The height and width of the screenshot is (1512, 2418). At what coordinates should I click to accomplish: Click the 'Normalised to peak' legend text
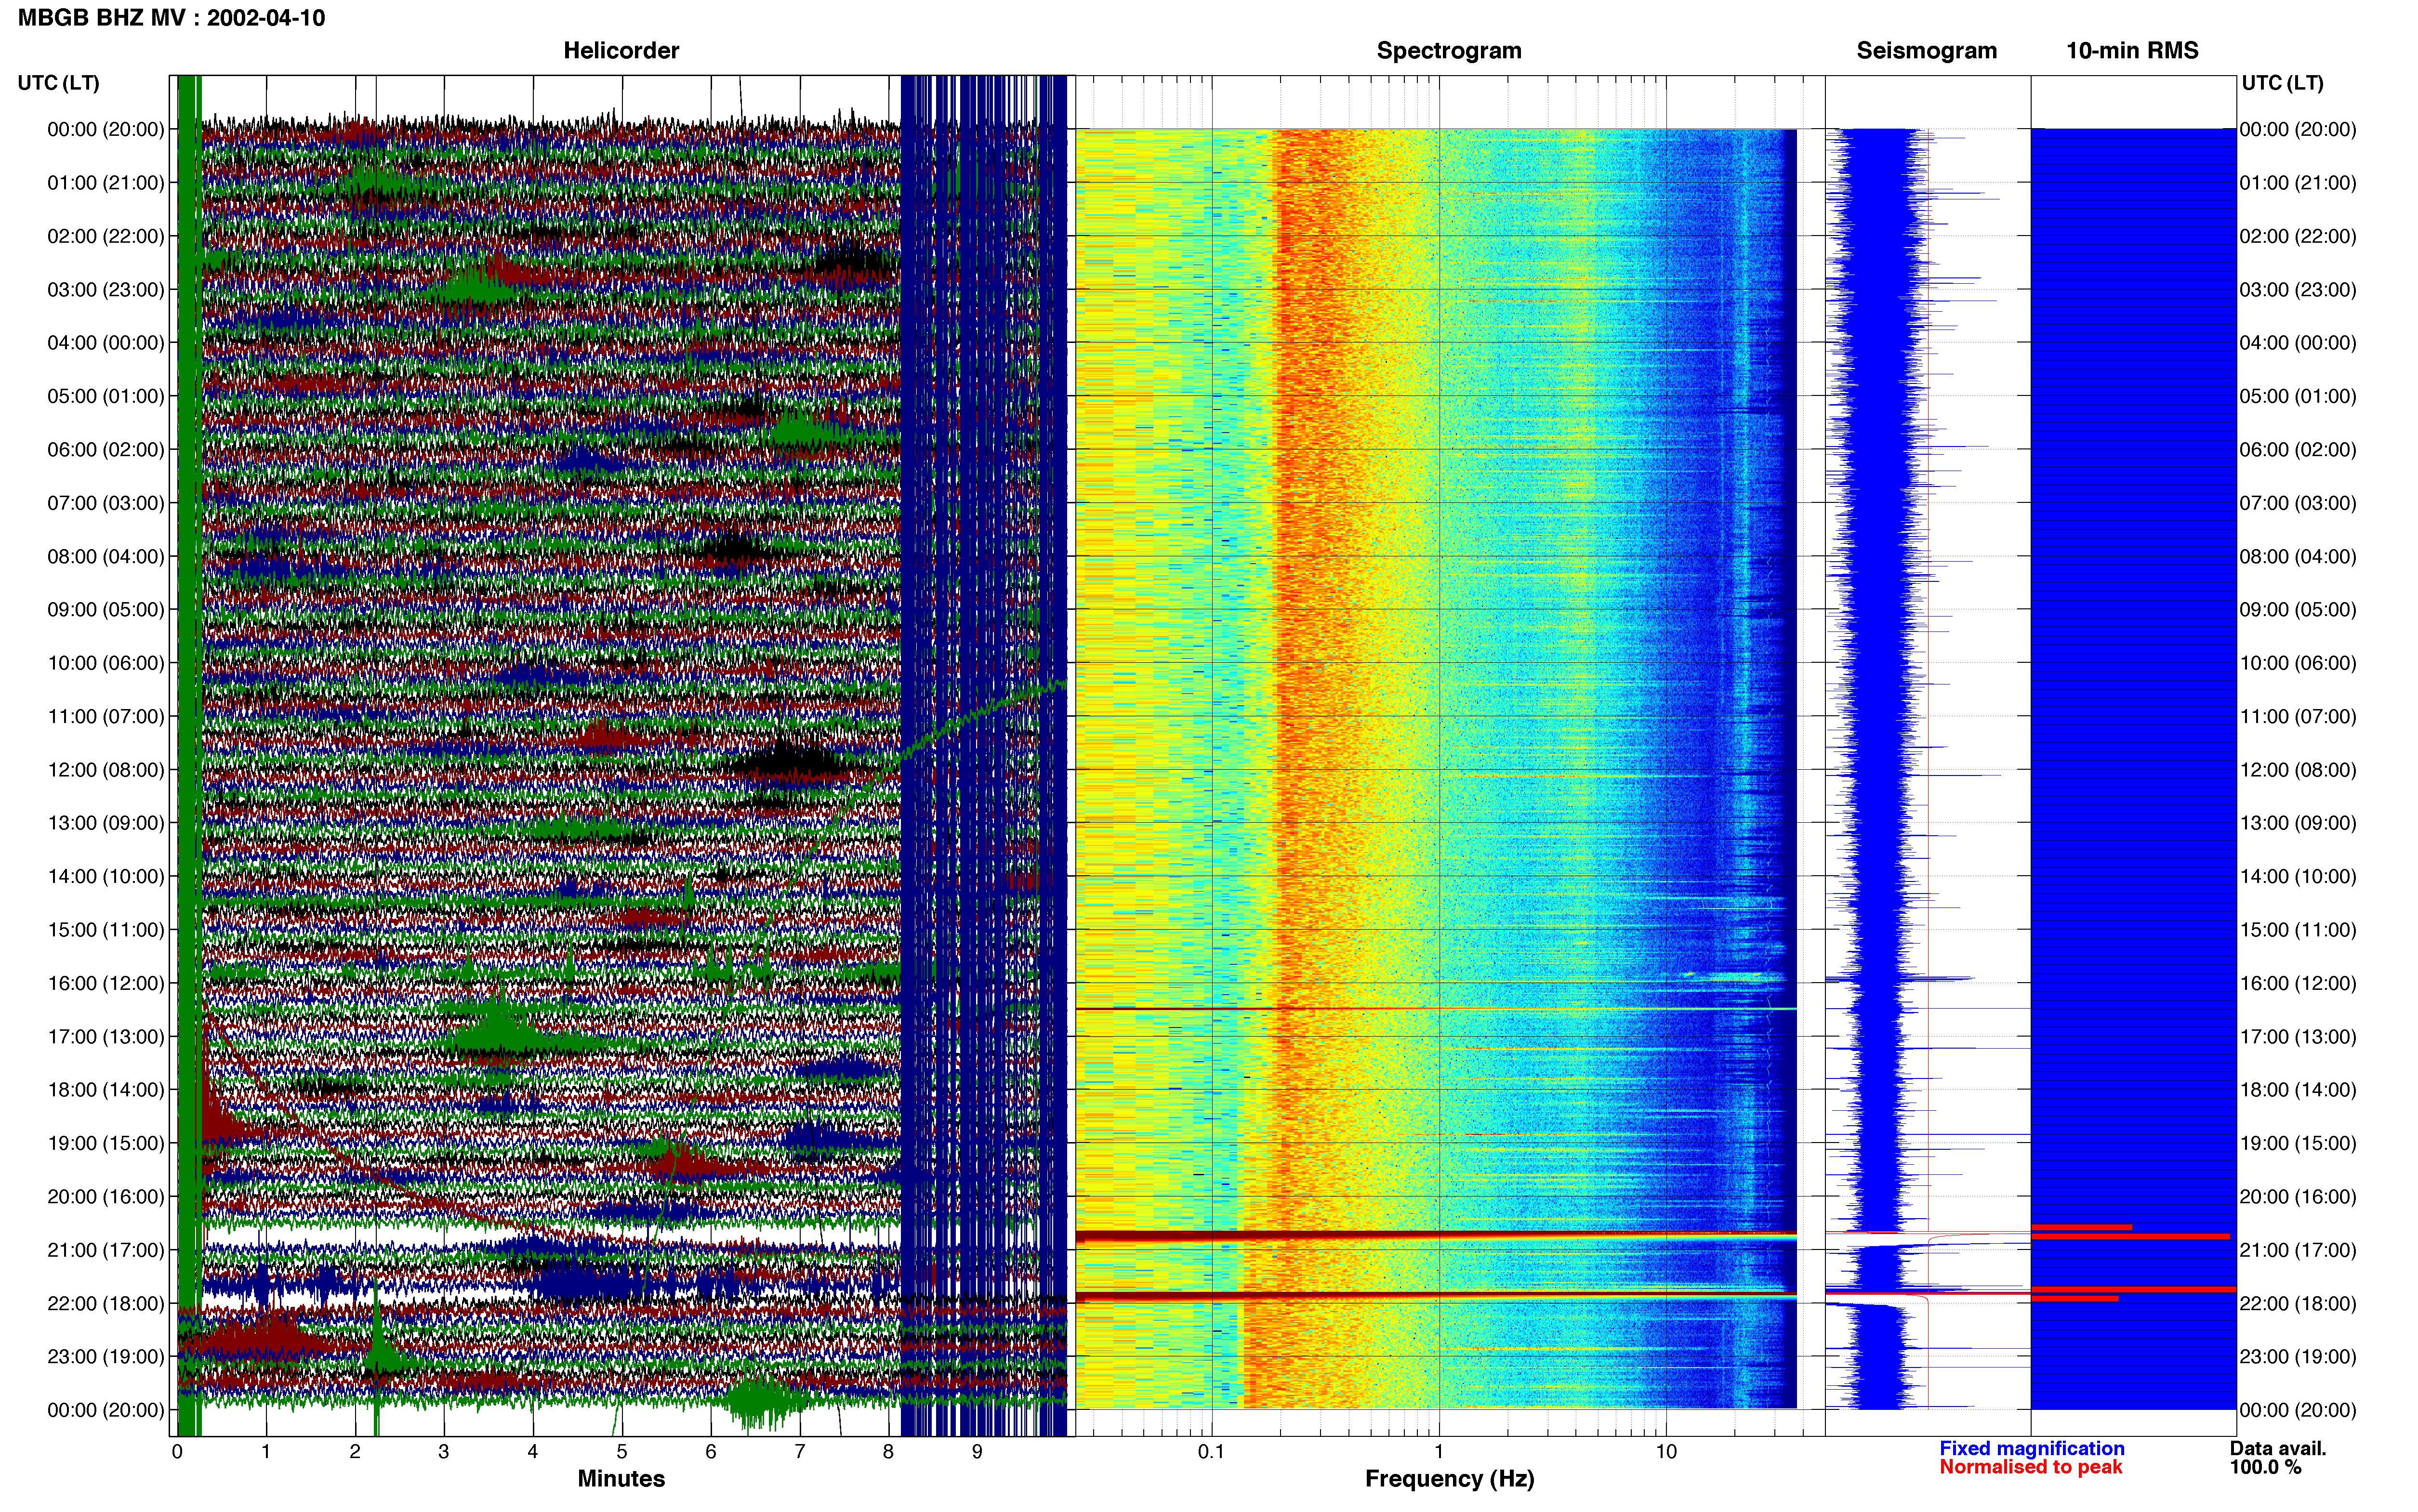[2030, 1467]
